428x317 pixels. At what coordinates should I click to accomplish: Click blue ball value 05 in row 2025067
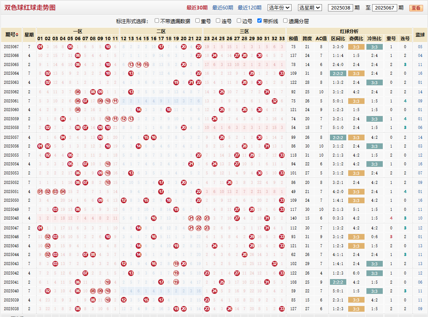[x=420, y=47]
